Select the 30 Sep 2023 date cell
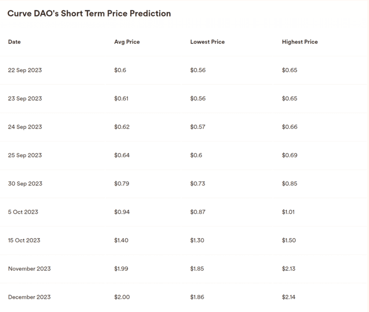 [x=25, y=184]
